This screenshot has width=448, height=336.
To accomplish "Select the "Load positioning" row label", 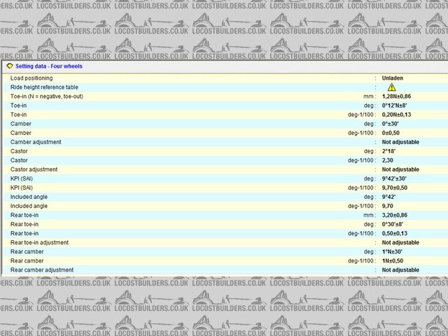I will tap(31, 78).
